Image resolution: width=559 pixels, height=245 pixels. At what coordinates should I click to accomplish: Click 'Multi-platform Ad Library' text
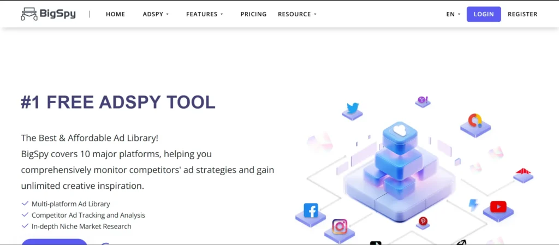click(x=70, y=204)
